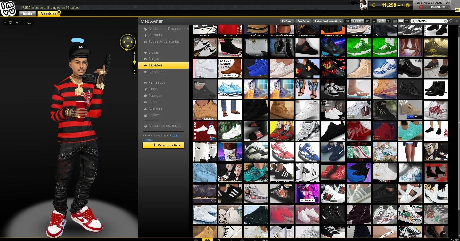The width and height of the screenshot is (460, 241).
Task: Toggle the AP rating filter
Action: click(x=367, y=21)
